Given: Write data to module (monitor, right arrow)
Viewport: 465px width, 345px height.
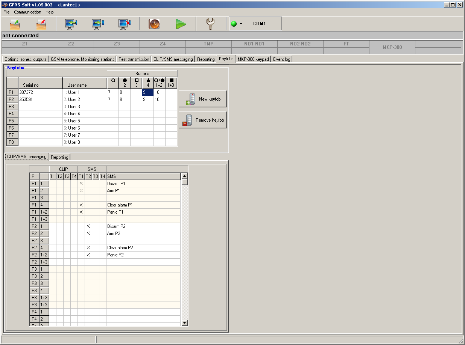Looking at the screenshot, I should coord(98,24).
